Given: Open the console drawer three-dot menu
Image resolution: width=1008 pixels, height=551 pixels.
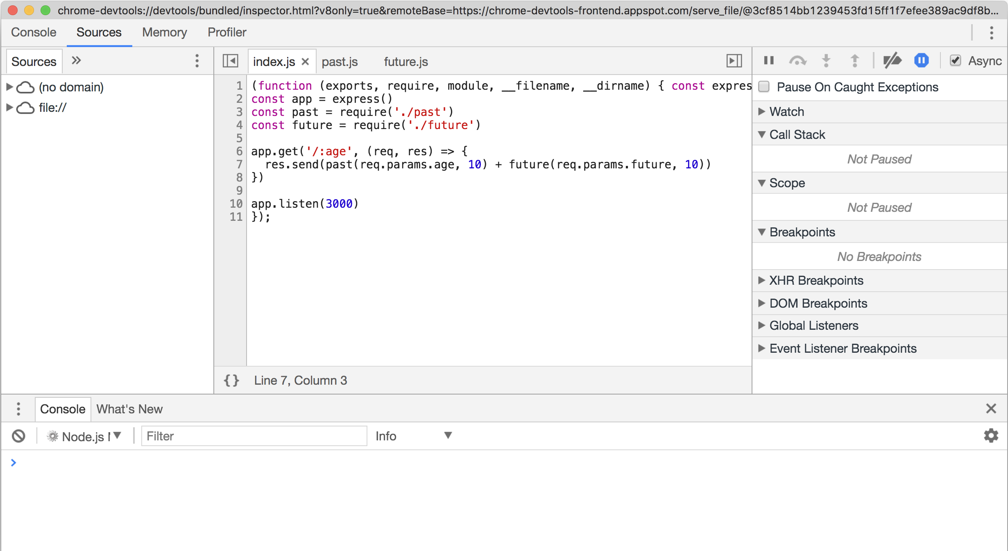Looking at the screenshot, I should click(x=18, y=408).
